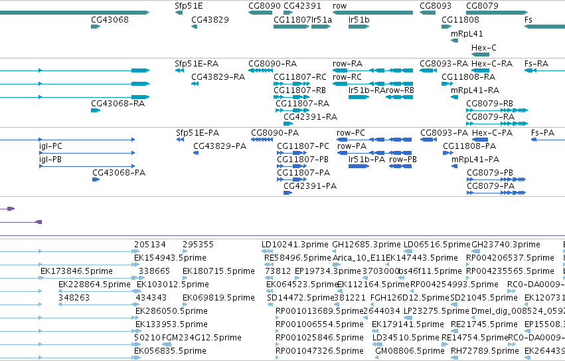Screen dimensions: 565x361
Task: Open the CG42391-RA transcript label
Action: click(x=310, y=116)
